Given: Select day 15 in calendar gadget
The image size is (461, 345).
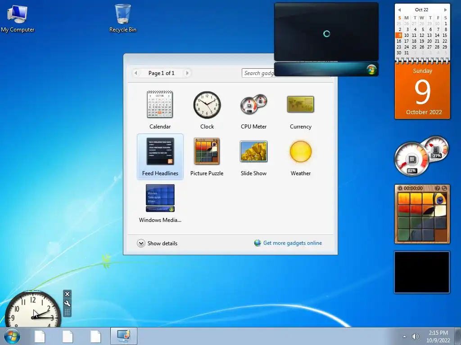Looking at the screenshot, I should 444,35.
